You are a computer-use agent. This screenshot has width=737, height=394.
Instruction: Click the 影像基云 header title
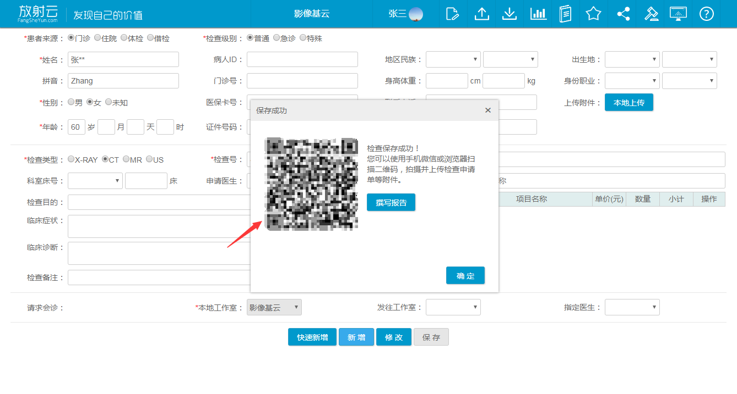[x=312, y=14]
